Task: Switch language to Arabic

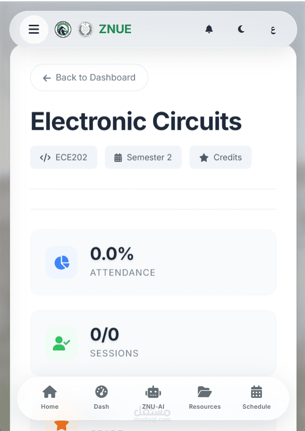Action: click(273, 30)
